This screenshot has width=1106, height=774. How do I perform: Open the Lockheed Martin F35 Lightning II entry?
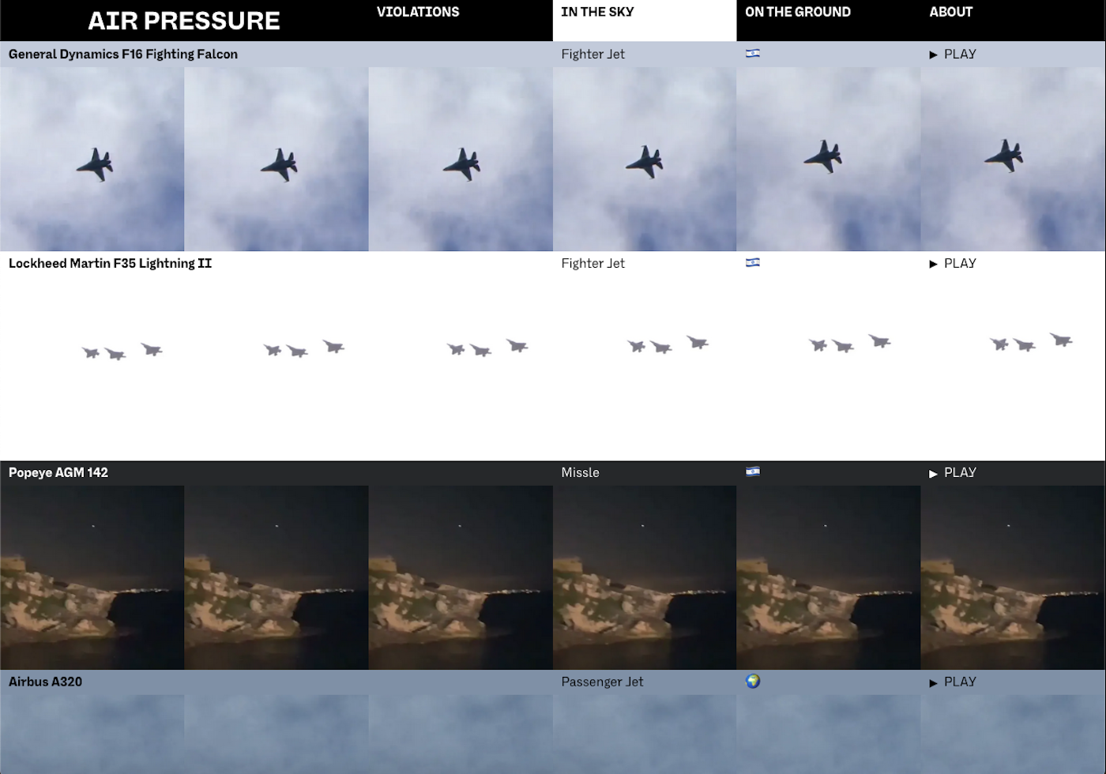click(x=110, y=264)
